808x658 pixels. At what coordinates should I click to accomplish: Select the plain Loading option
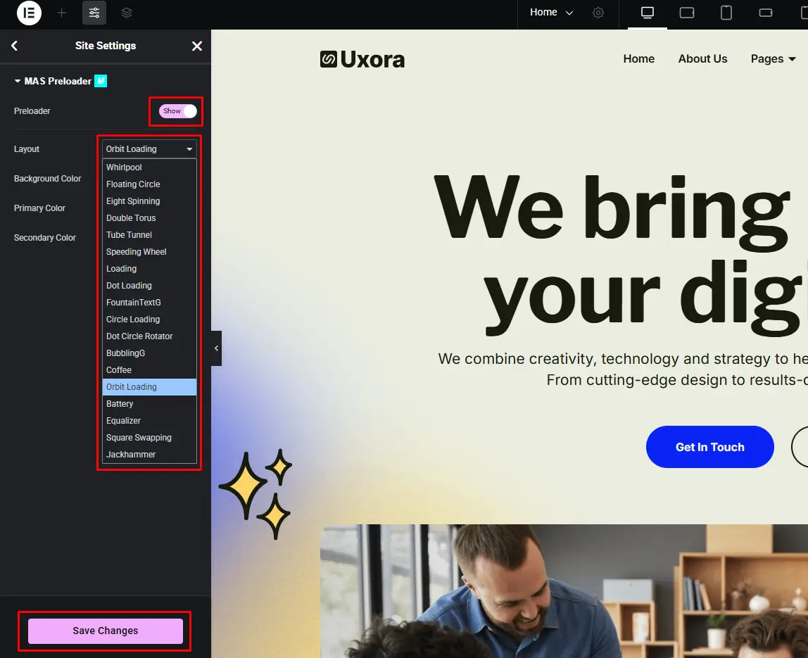click(149, 268)
